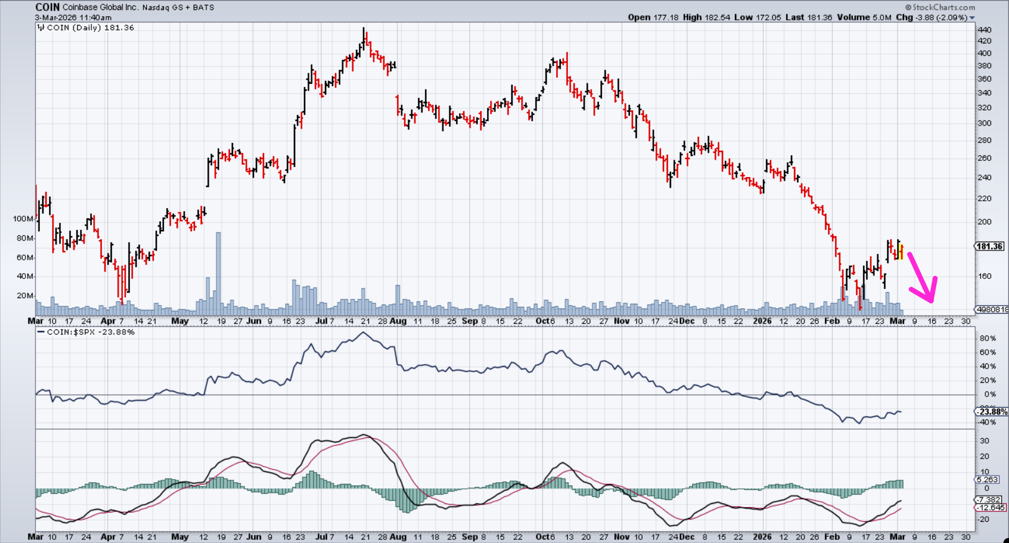Click the 400 price axis label
This screenshot has width=1009, height=543.
click(x=985, y=53)
